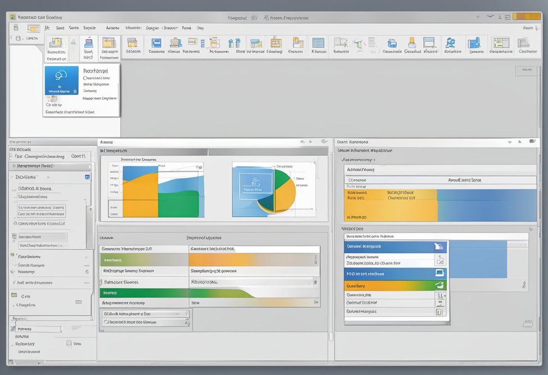Screen dimensions: 548x375
Task: Select the blue monitor icon beside the highlighted list row
Action: [x=440, y=272]
